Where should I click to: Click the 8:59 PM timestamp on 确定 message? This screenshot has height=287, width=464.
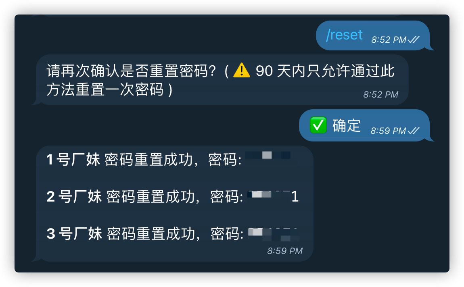tap(388, 131)
